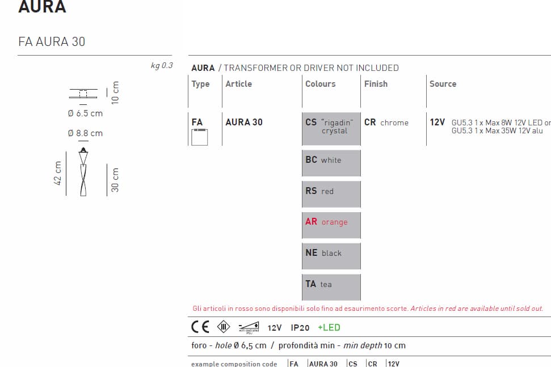Screen dimensions: 551x367
Task: Click the Source column header
Action: coord(443,84)
